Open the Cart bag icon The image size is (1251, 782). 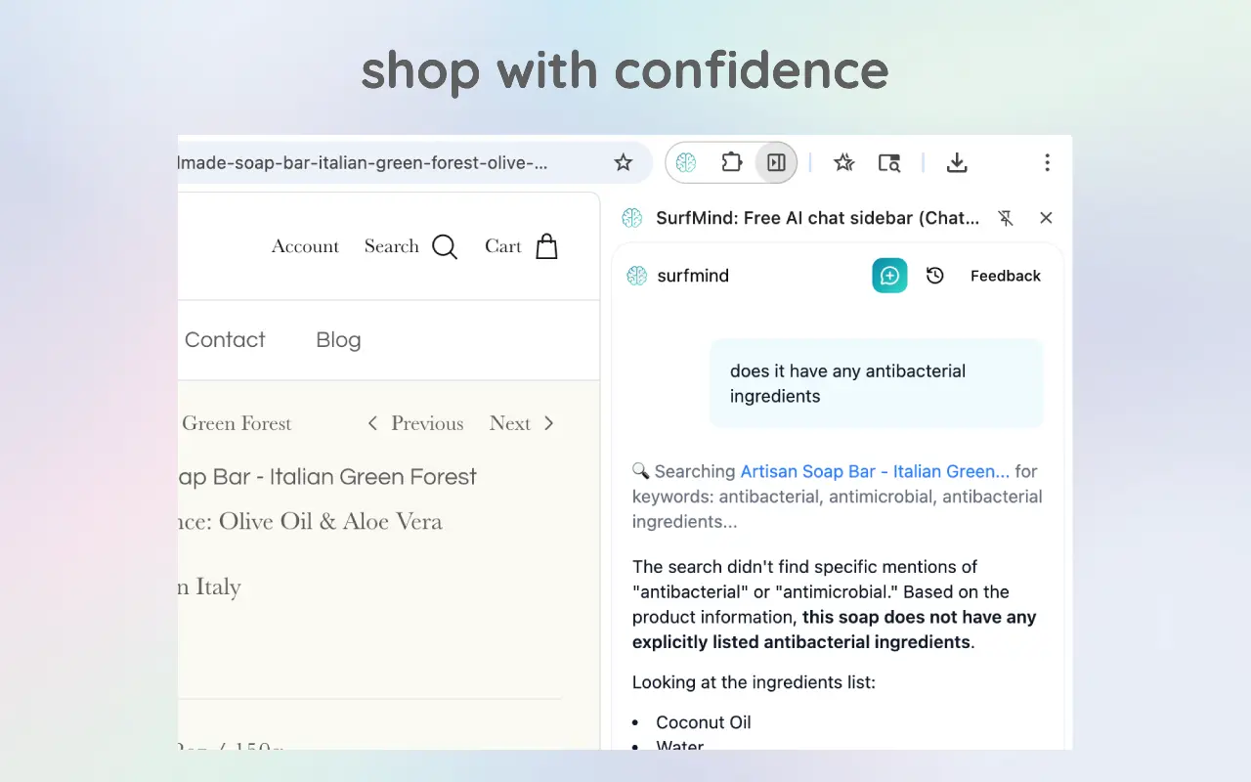click(547, 246)
